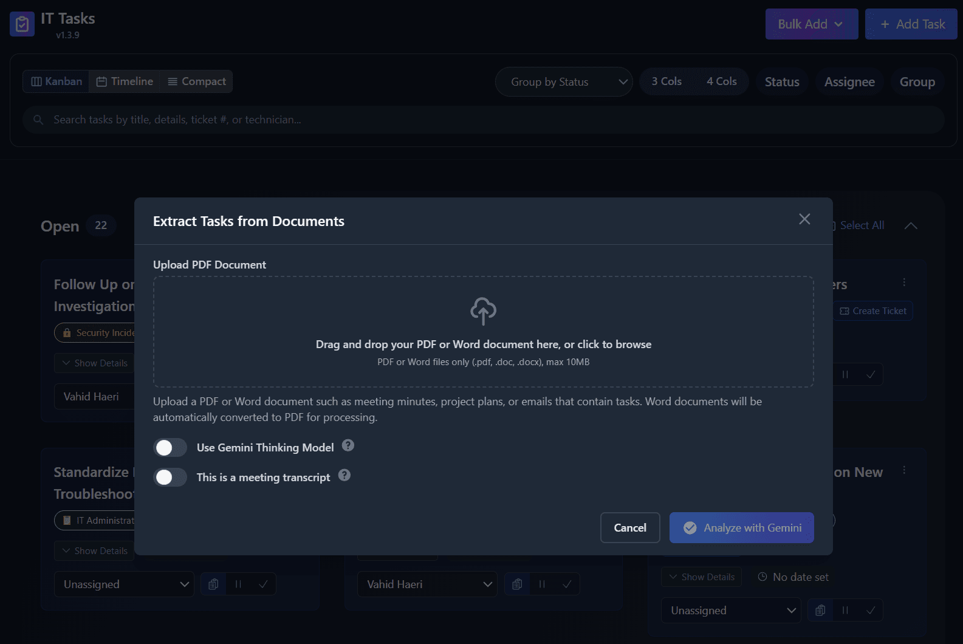Expand Show Details beside No date set
963x644 pixels.
point(702,577)
